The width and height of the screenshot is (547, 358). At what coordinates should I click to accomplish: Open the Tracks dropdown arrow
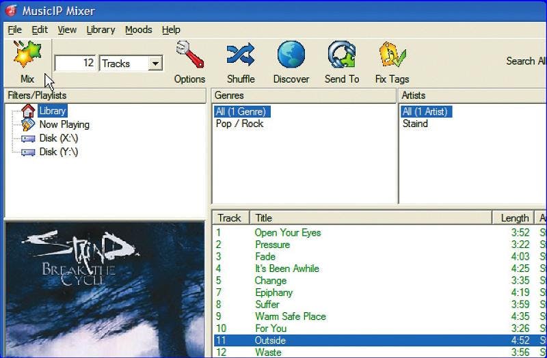click(155, 64)
